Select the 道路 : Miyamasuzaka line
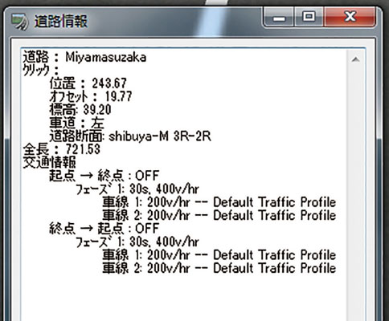389x321 pixels. click(84, 57)
